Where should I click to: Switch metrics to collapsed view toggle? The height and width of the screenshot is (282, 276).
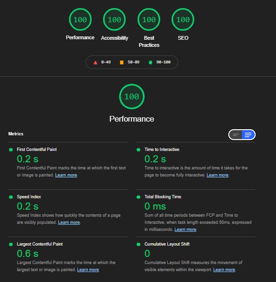click(x=235, y=135)
